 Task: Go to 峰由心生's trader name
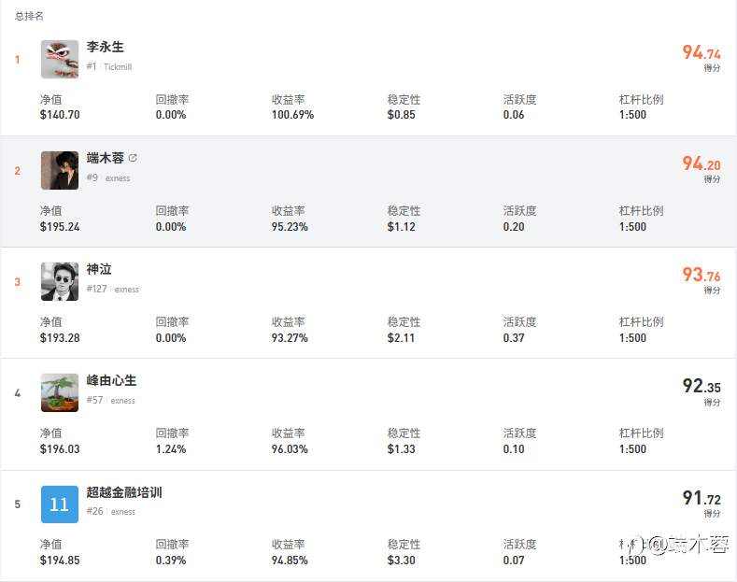coord(111,380)
